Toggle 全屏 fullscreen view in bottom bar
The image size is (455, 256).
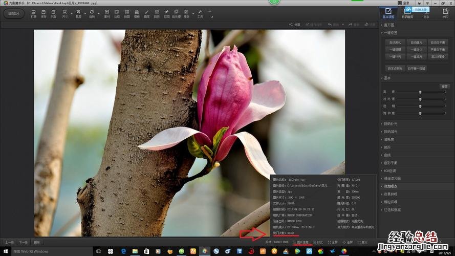(x=333, y=242)
